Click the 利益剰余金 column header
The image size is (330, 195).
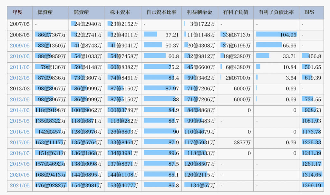click(200, 13)
